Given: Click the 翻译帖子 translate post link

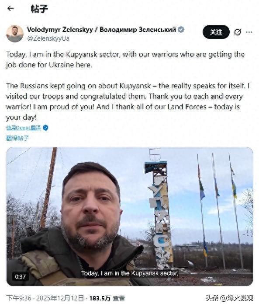Looking at the screenshot, I should tap(17, 138).
